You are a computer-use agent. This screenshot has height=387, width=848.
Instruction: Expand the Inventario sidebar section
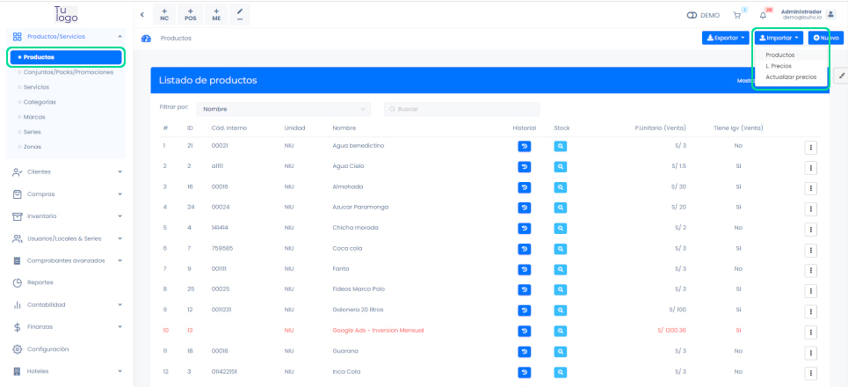68,215
